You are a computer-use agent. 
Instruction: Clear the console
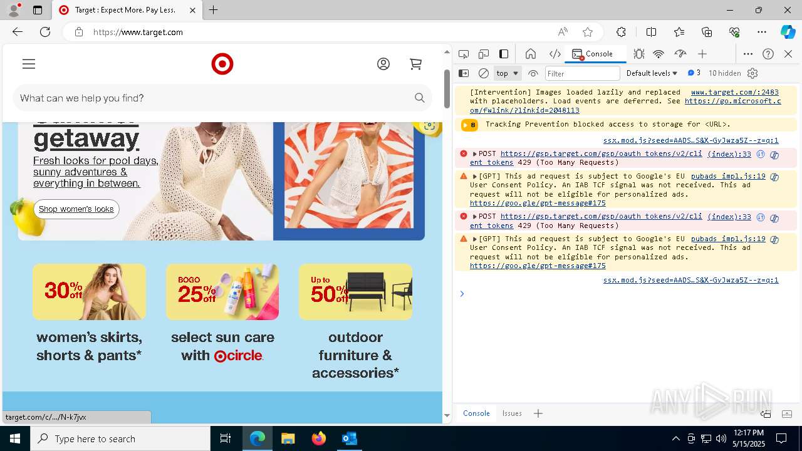484,73
